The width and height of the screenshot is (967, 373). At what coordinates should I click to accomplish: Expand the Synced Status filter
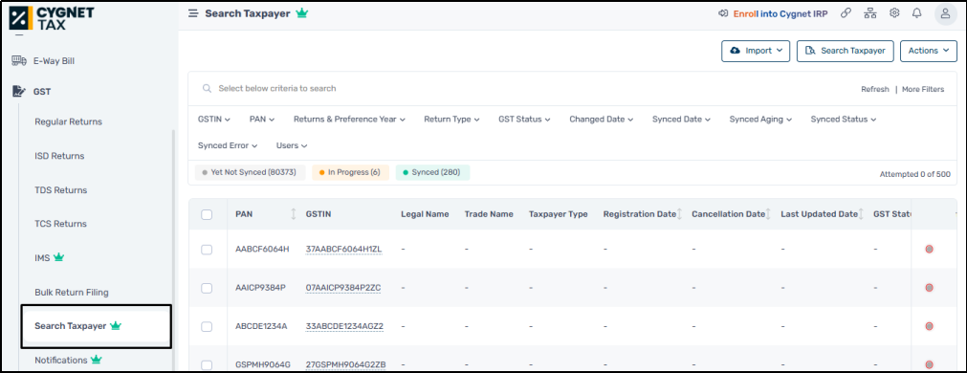pyautogui.click(x=844, y=119)
